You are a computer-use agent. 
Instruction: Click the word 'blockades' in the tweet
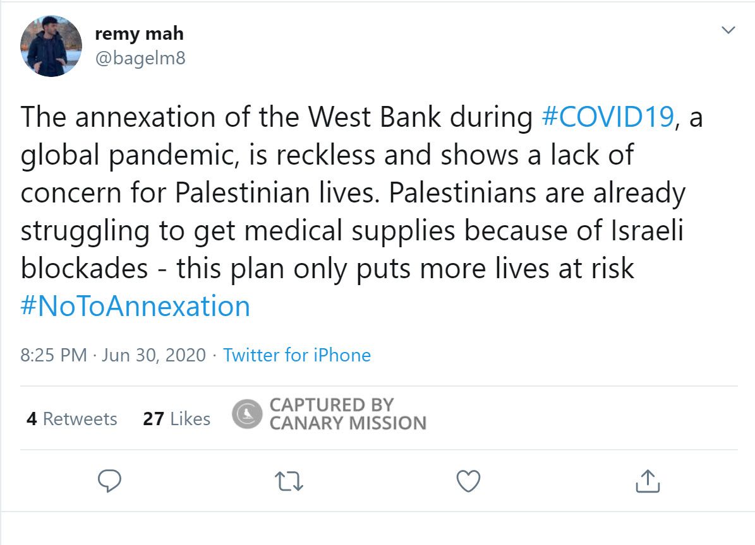[84, 269]
